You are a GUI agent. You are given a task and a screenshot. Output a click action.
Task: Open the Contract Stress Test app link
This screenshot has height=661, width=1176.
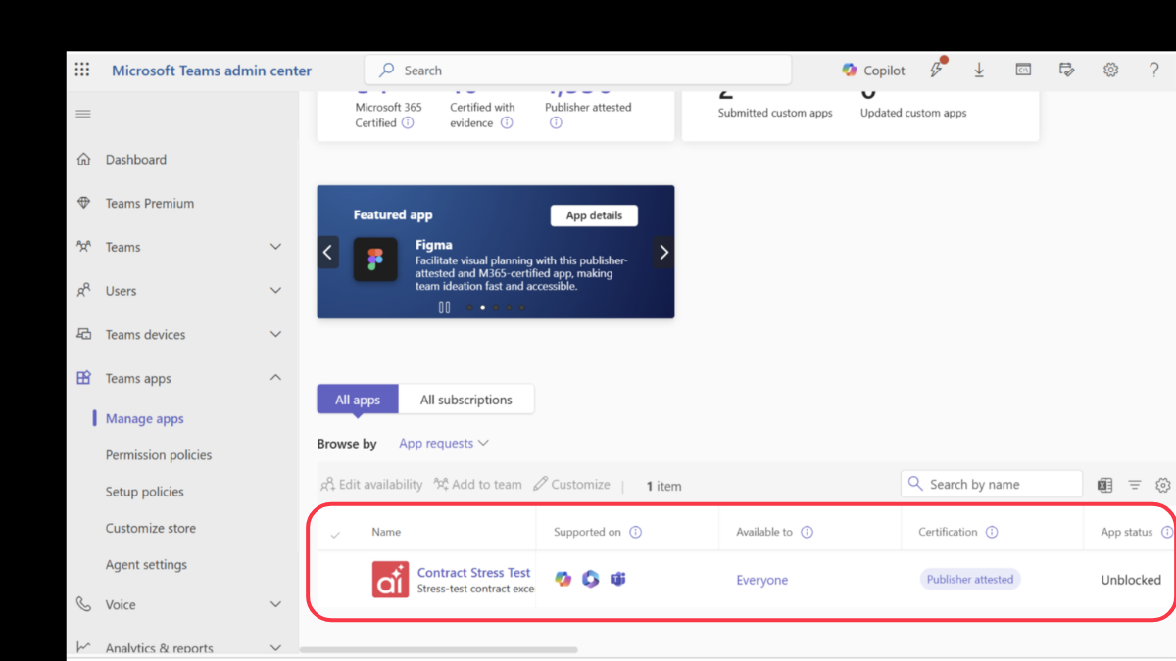473,573
